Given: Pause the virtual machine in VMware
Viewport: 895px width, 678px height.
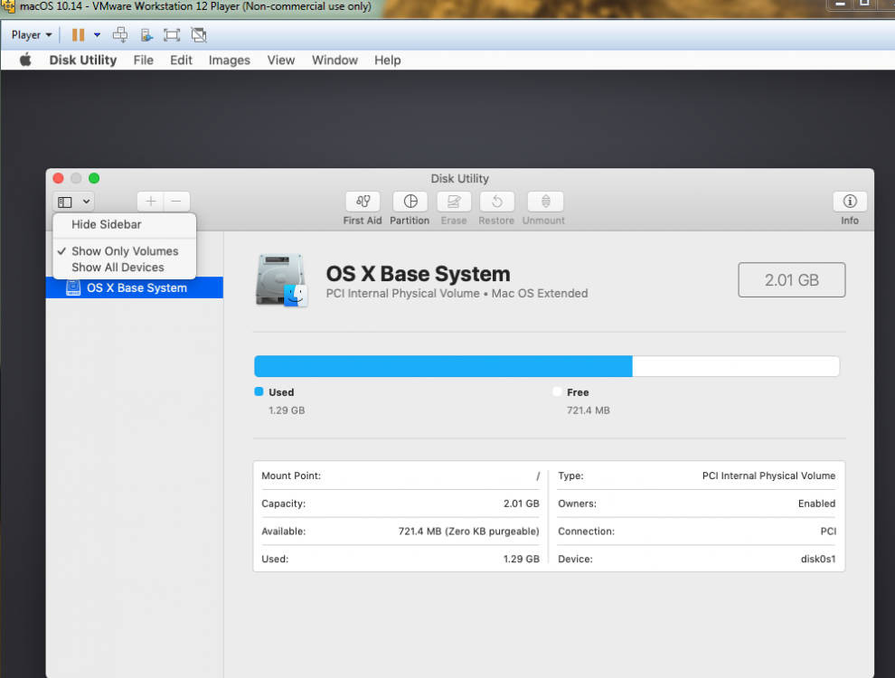Looking at the screenshot, I should point(78,35).
